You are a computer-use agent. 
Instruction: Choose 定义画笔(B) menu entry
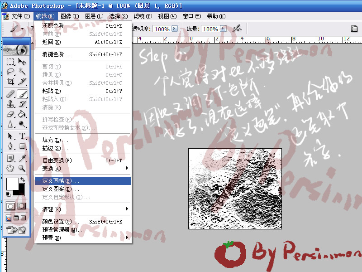tap(83, 181)
